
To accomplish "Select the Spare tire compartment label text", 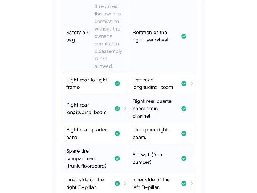I will (x=86, y=158).
